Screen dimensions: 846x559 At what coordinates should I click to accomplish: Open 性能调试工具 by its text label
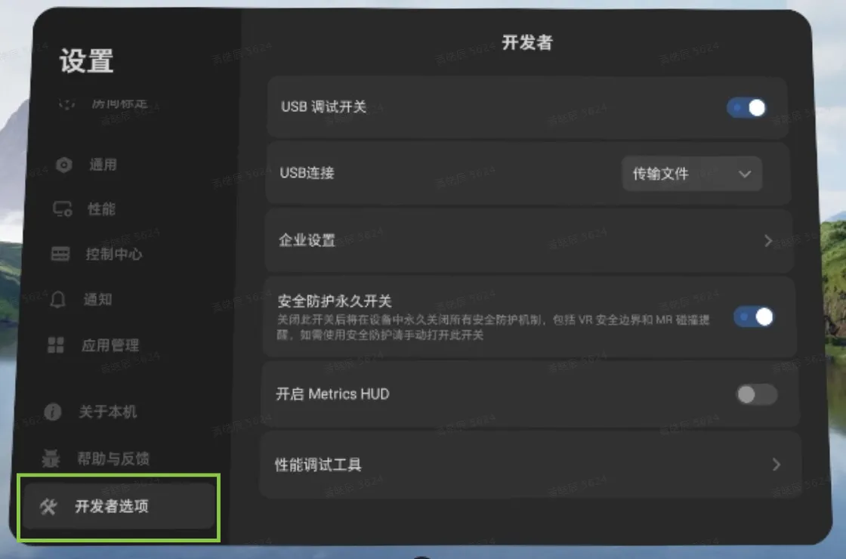coord(318,465)
